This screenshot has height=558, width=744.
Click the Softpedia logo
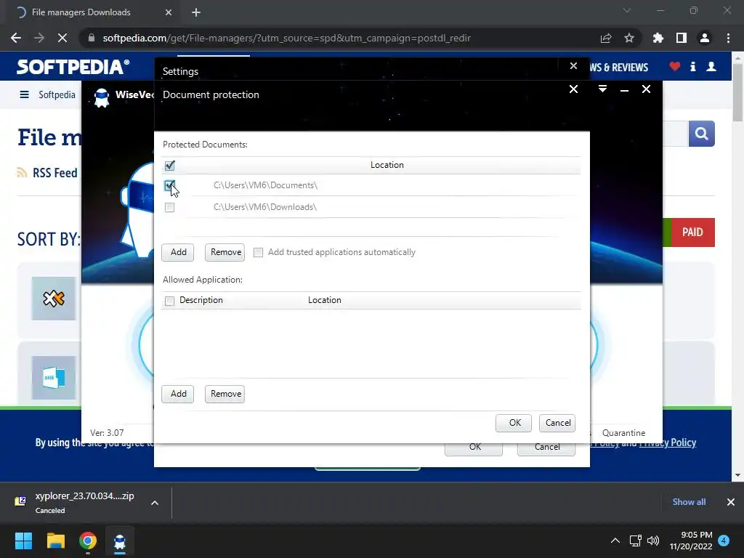[73, 67]
